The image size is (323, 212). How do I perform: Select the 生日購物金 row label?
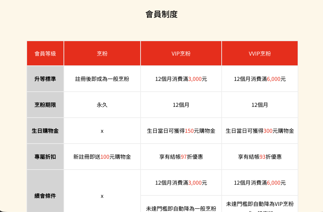45,131
